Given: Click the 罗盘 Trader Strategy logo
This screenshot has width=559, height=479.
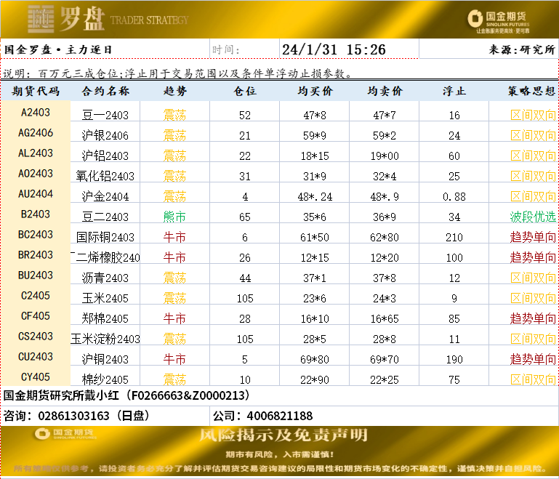Looking at the screenshot, I should [108, 19].
